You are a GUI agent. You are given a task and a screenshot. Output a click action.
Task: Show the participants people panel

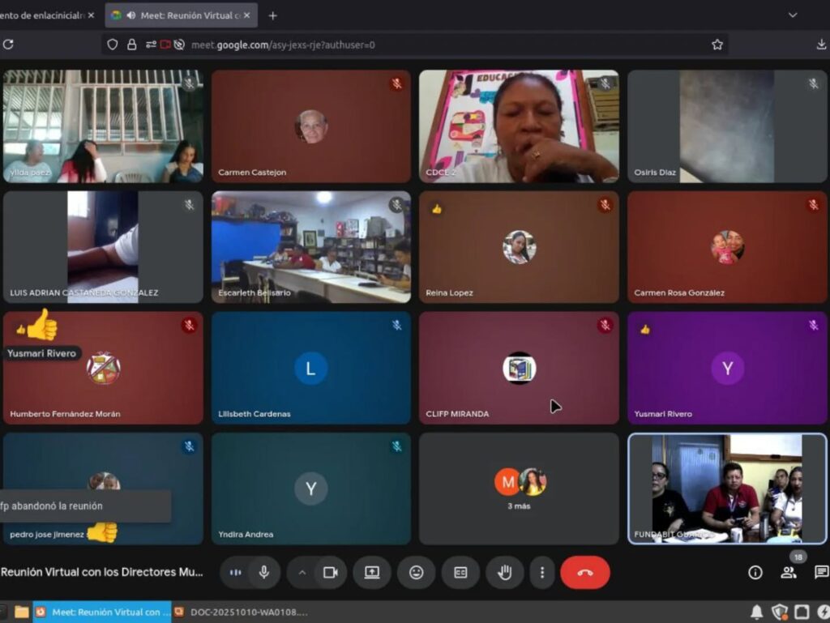(x=788, y=573)
